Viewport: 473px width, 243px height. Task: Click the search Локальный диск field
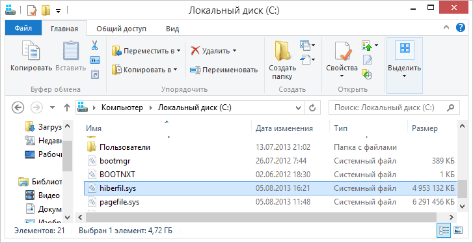394,107
